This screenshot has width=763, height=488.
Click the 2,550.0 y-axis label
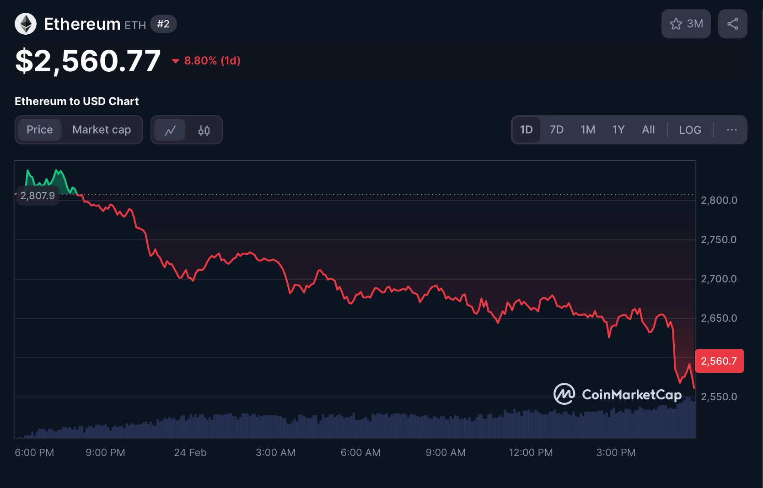click(x=719, y=397)
